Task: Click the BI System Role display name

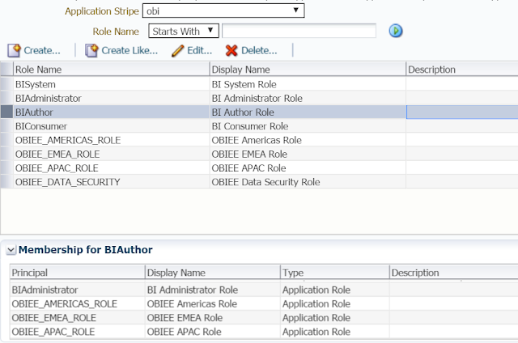Action: tap(244, 84)
